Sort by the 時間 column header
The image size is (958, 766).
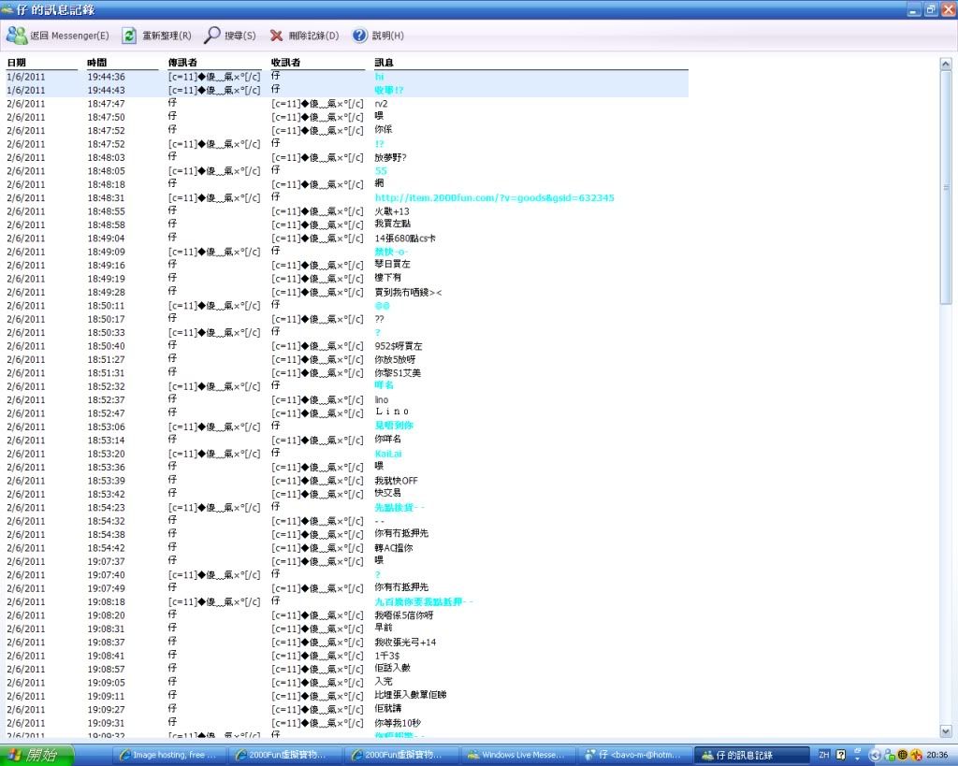coord(97,63)
